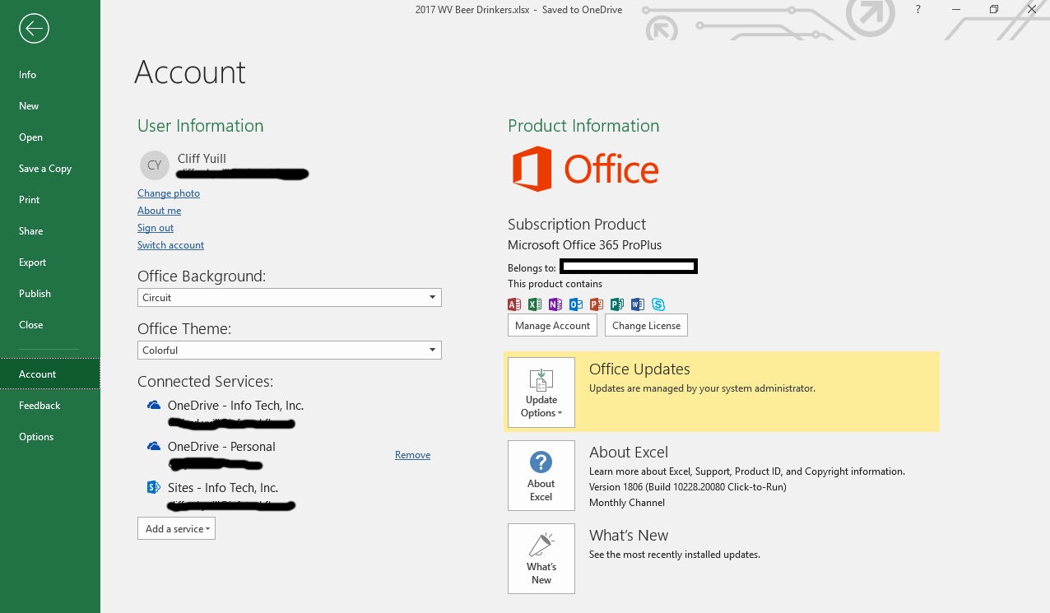Click the user name 'Cliff Yuill'

click(x=202, y=158)
